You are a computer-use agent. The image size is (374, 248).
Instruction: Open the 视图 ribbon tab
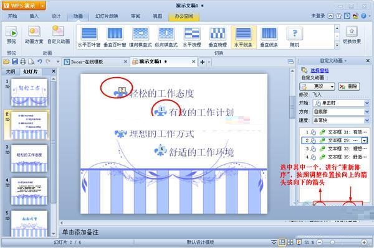158,16
